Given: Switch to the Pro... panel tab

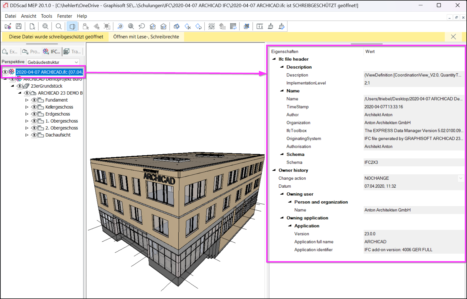Looking at the screenshot, I should (x=31, y=52).
